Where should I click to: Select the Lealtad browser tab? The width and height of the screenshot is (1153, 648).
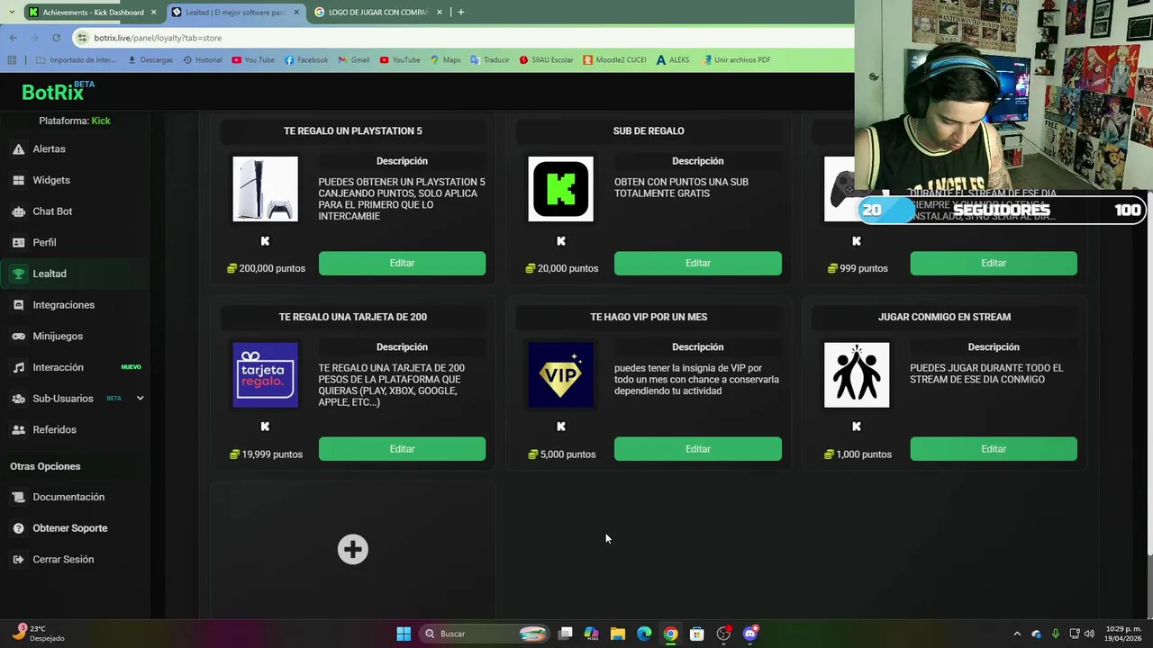pyautogui.click(x=236, y=13)
